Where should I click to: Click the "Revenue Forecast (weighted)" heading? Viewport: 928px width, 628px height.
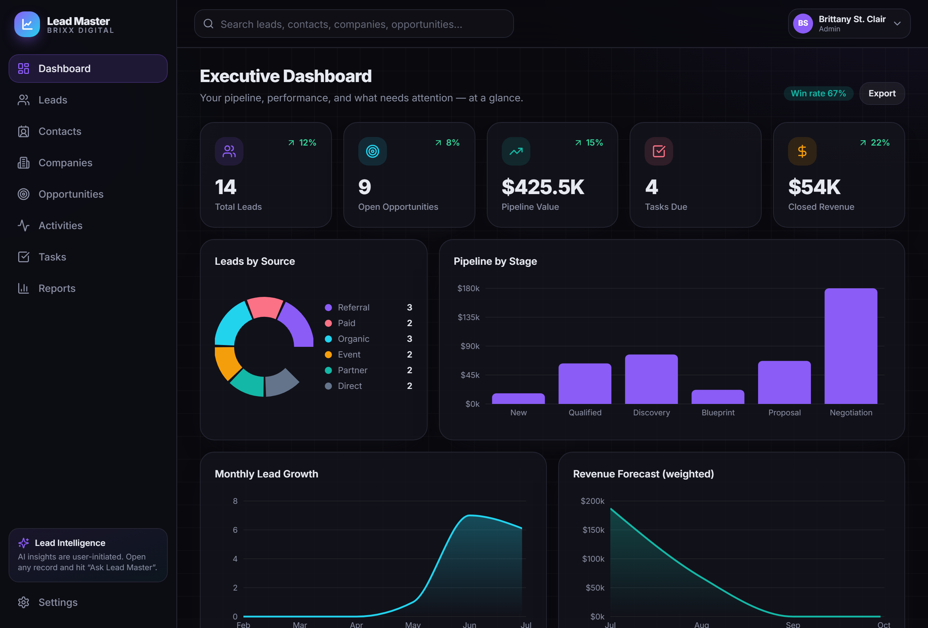[x=643, y=474]
